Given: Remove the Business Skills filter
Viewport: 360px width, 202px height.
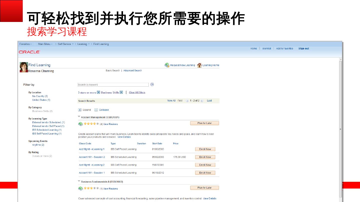Looking at the screenshot, I should point(121,92).
